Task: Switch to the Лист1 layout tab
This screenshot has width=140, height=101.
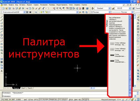Action: [x=24, y=88]
